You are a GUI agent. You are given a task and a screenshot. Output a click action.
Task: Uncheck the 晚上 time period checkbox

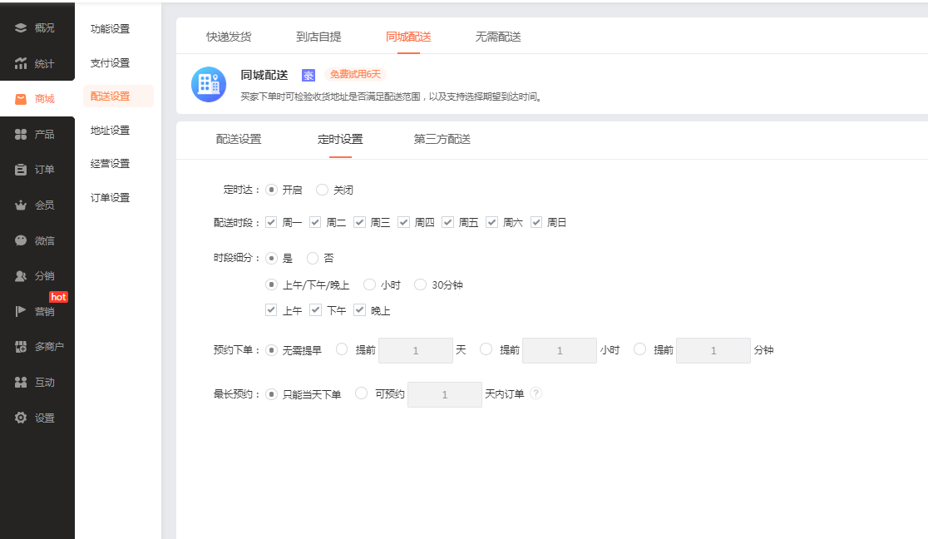pos(359,310)
